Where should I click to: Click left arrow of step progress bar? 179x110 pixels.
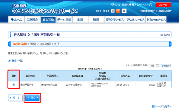(x=10, y=44)
